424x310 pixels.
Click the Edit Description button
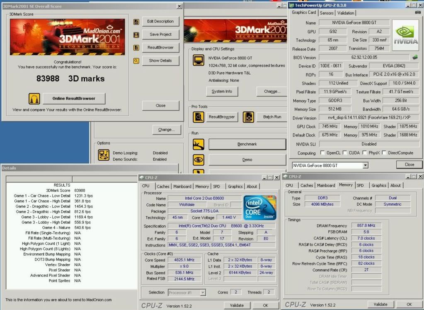point(160,22)
